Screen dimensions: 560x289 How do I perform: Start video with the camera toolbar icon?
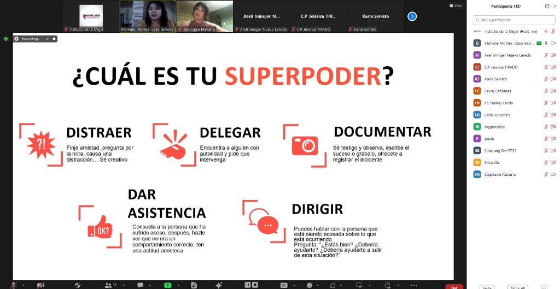click(40, 285)
